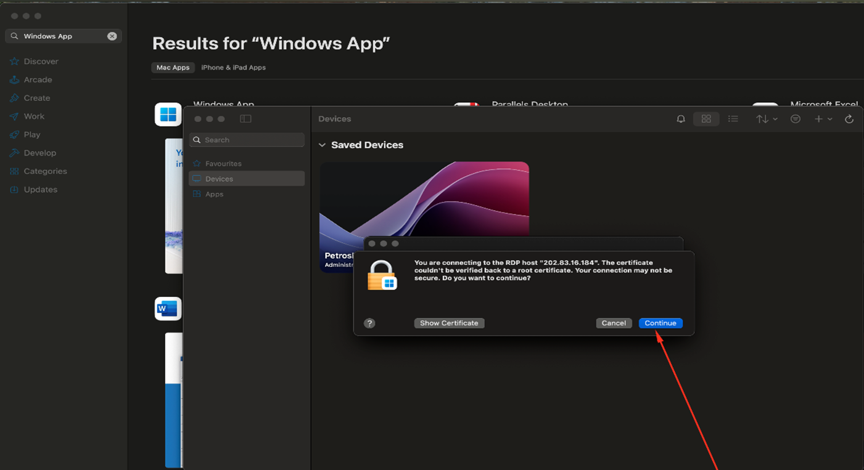This screenshot has height=470, width=864.
Task: Select the iPhone & iPad Apps tab
Action: pos(233,68)
